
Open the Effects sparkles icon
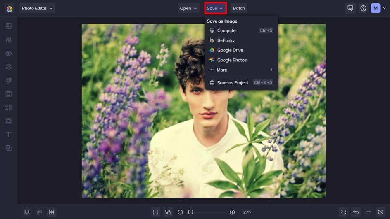pos(8,67)
